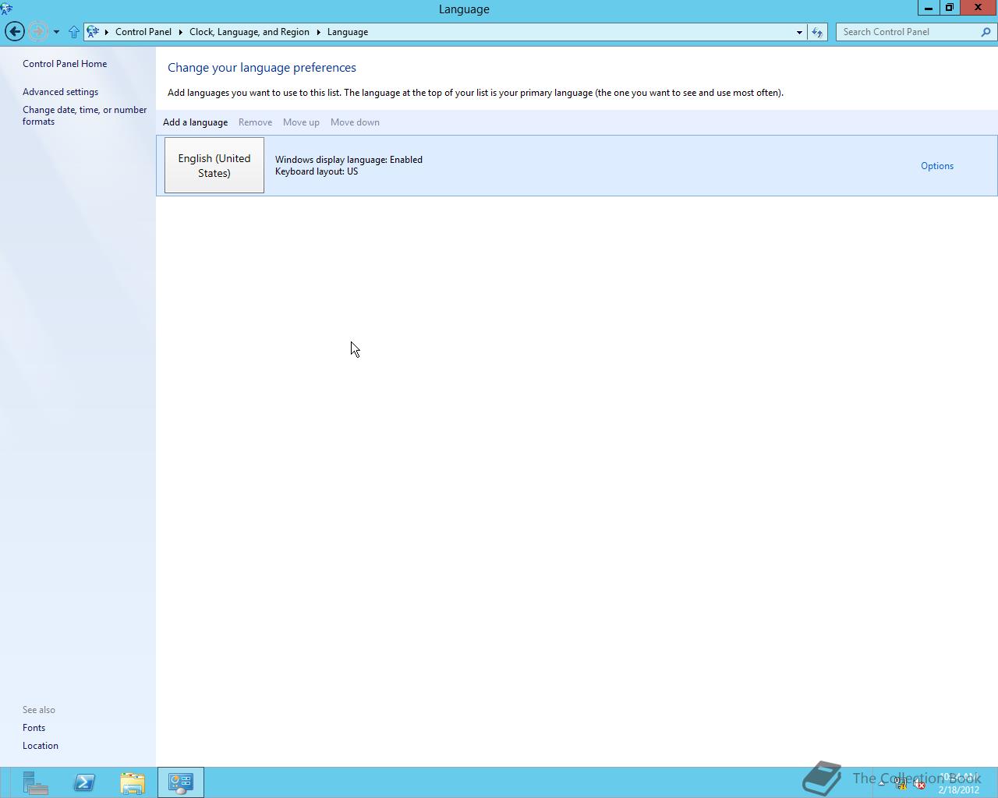
Task: Click Move down in toolbar
Action: (x=355, y=122)
